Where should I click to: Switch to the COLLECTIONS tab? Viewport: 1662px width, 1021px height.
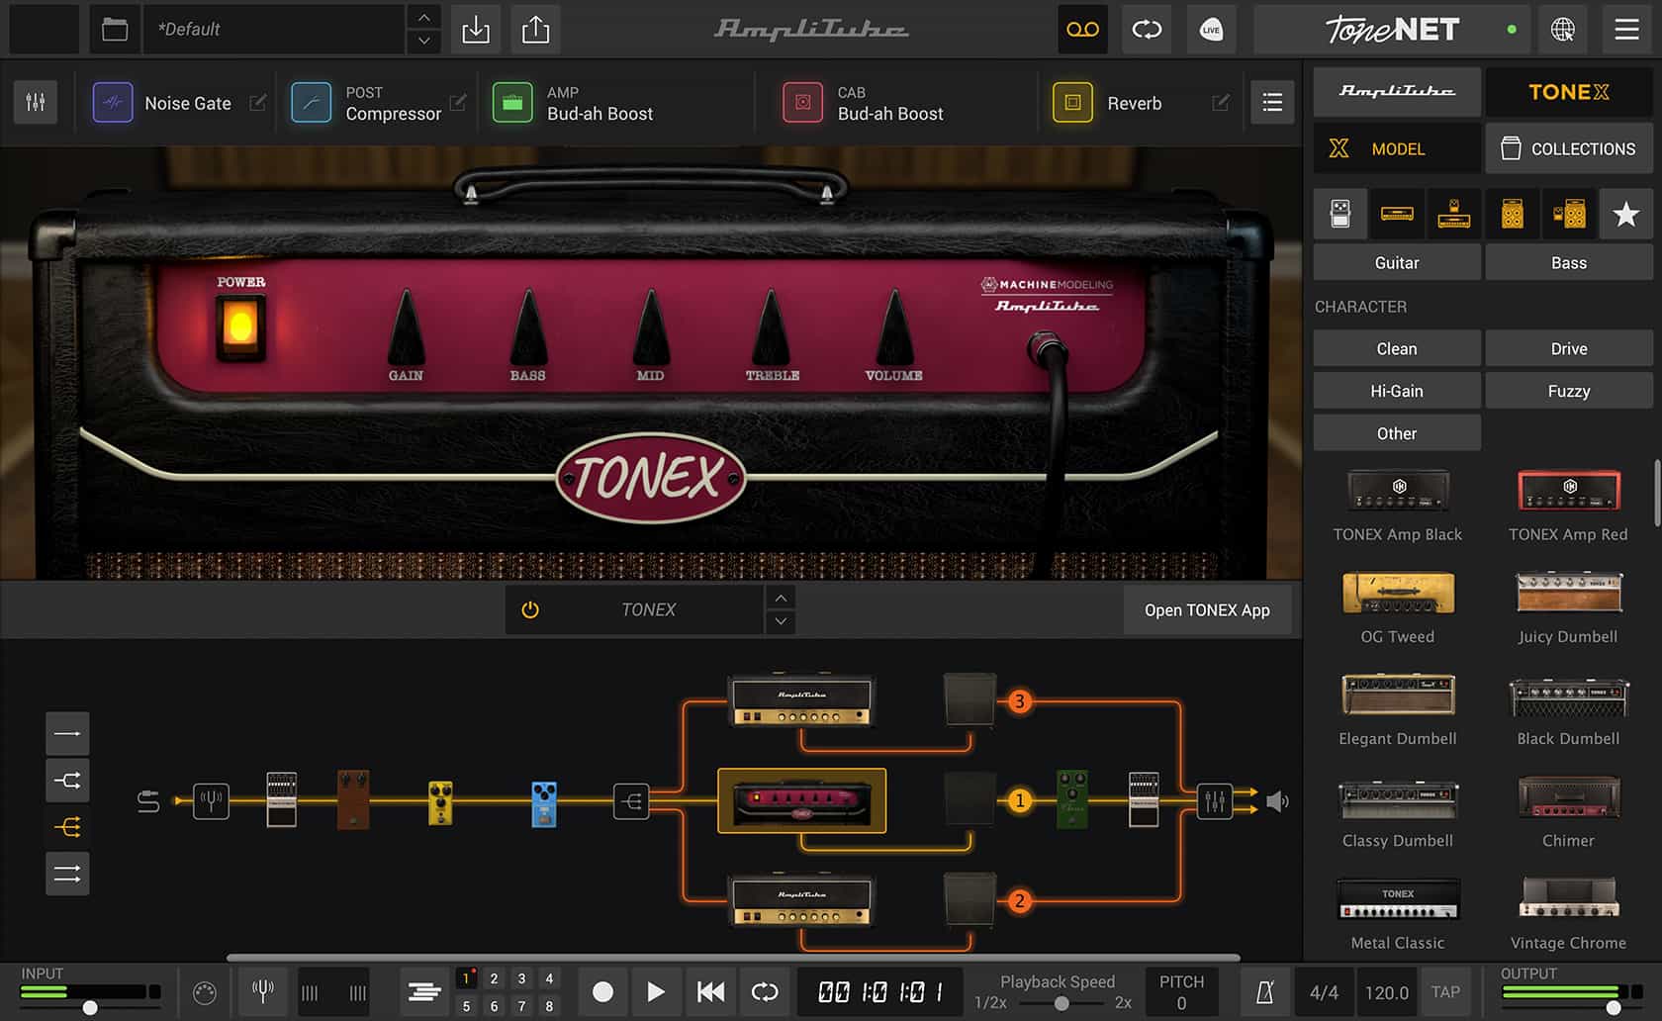[1569, 148]
